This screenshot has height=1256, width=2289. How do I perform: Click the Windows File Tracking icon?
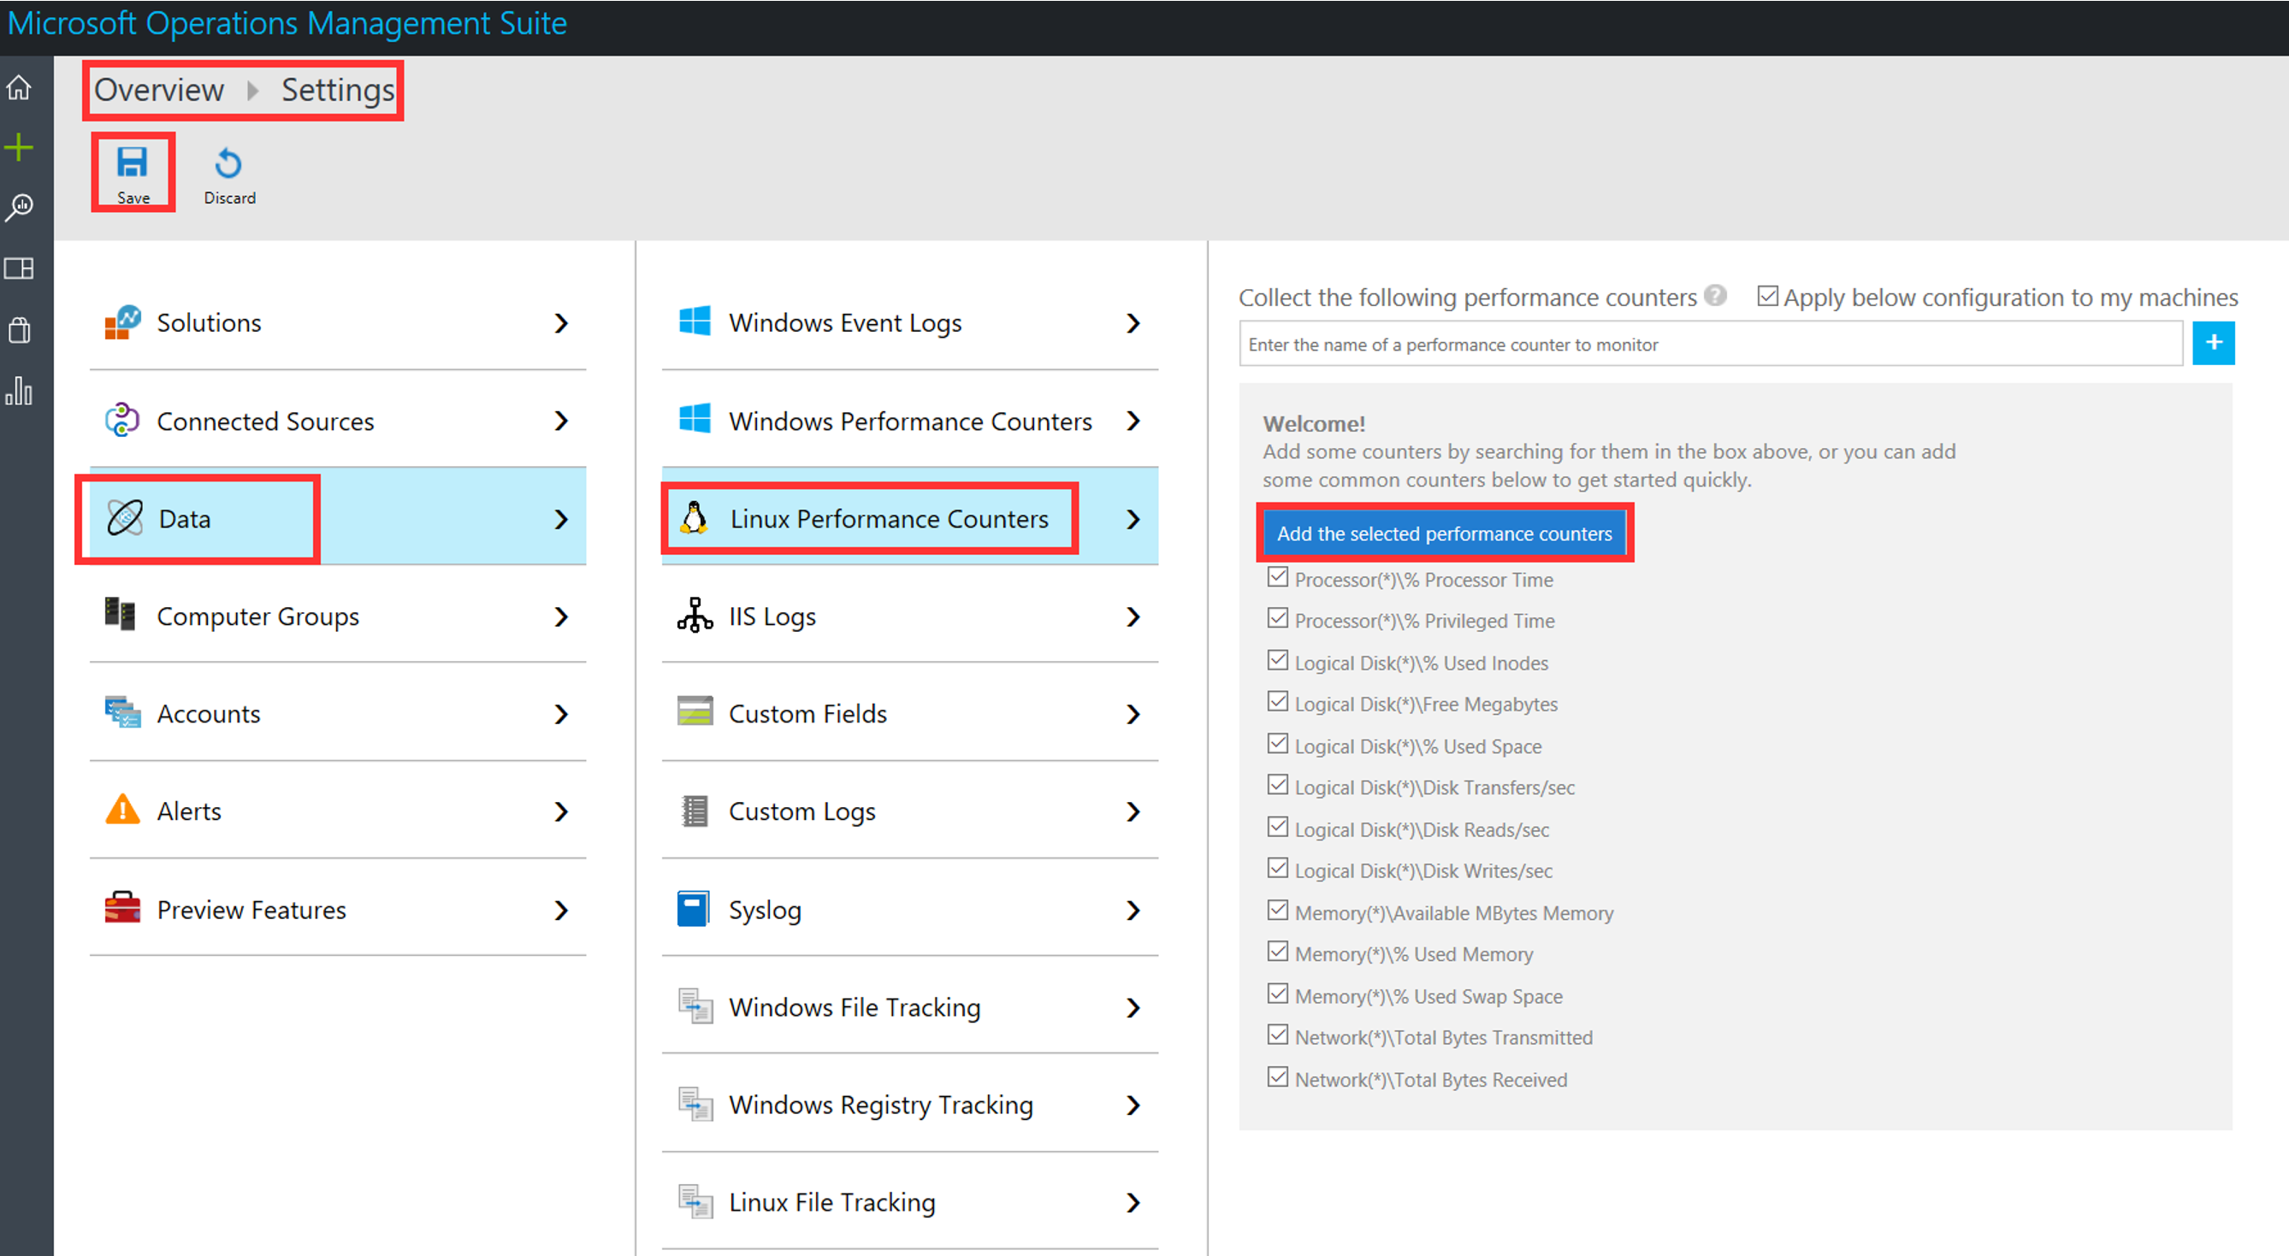[x=695, y=1006]
